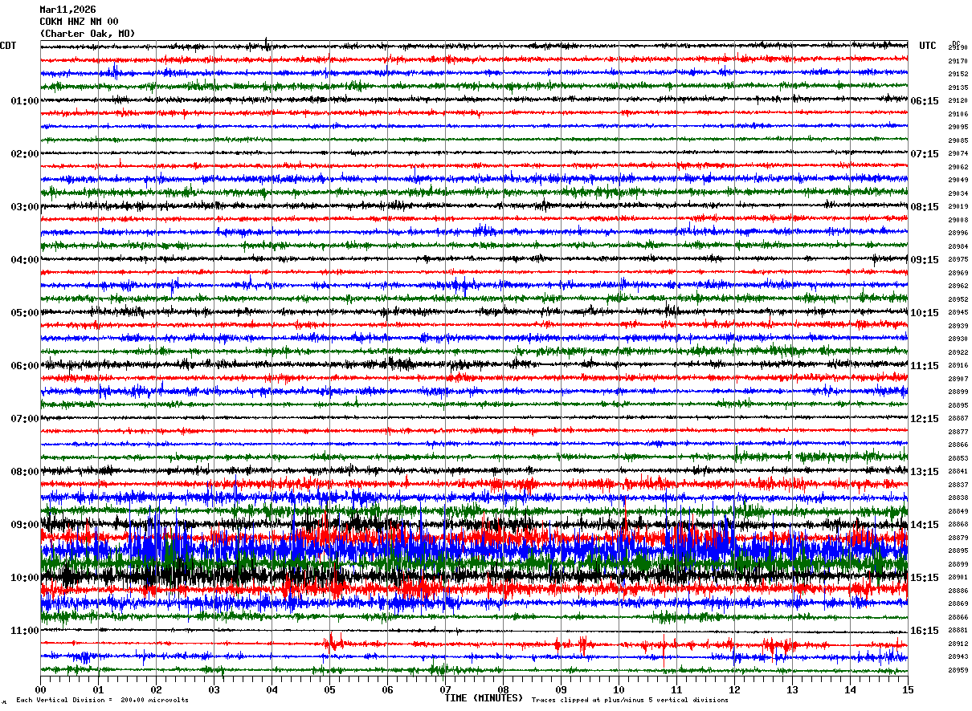Click the '10:15' UTC time label
This screenshot has width=972, height=711.
(x=925, y=313)
